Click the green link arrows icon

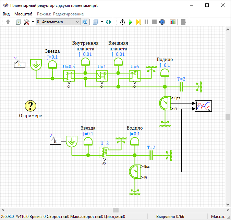point(108,22)
